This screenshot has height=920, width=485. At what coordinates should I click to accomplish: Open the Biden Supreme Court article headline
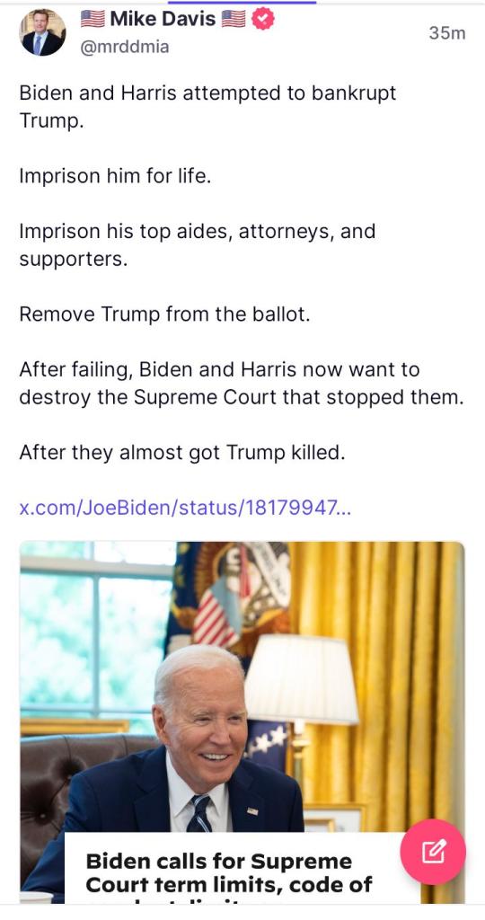click(229, 872)
